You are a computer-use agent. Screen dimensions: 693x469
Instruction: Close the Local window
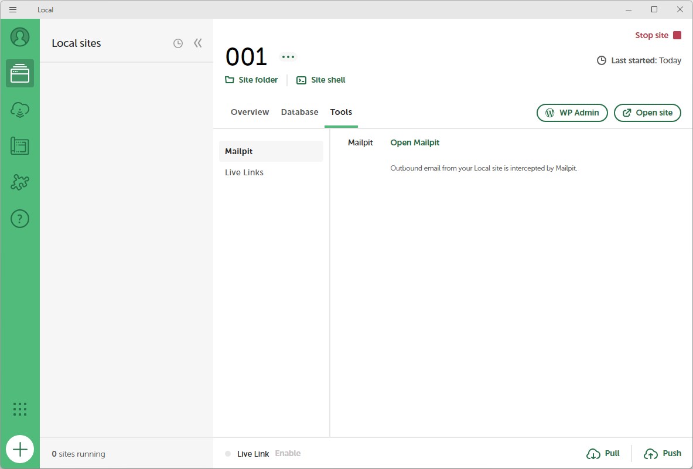(x=680, y=10)
